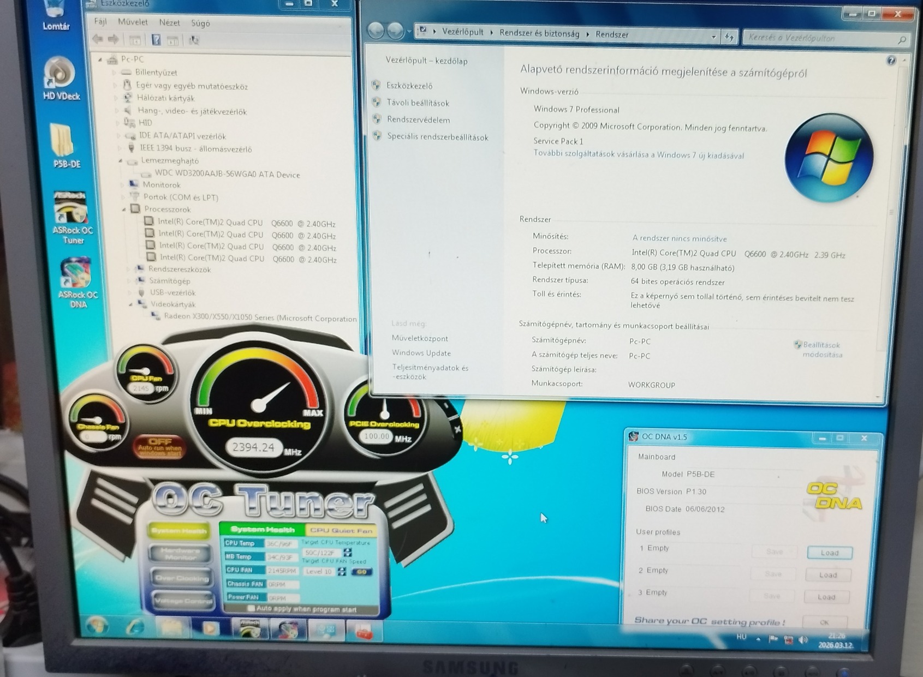Screen dimensions: 923x677
Task: Show hidden system tray icons arrow
Action: (758, 639)
